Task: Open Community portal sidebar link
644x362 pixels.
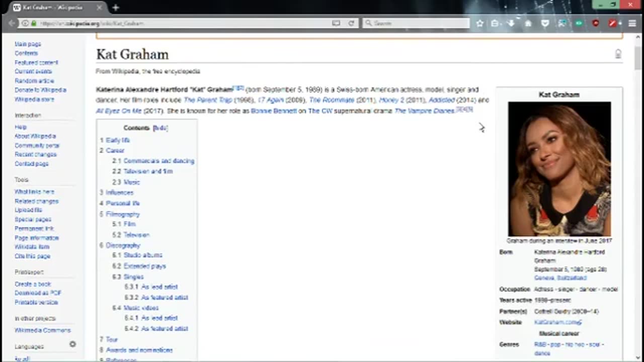Action: (37, 145)
